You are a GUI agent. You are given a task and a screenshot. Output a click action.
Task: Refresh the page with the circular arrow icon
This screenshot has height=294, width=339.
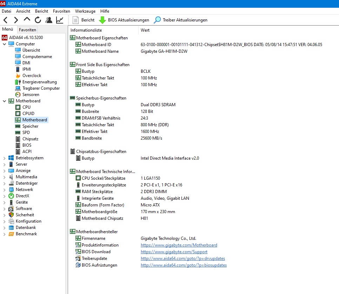[38, 20]
